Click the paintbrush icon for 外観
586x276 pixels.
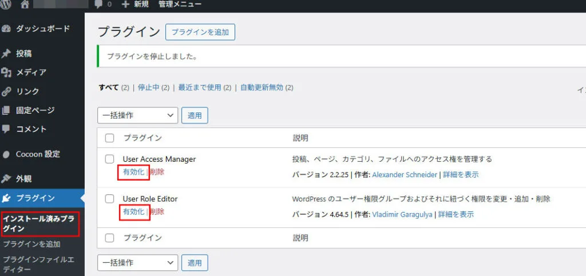[7, 179]
